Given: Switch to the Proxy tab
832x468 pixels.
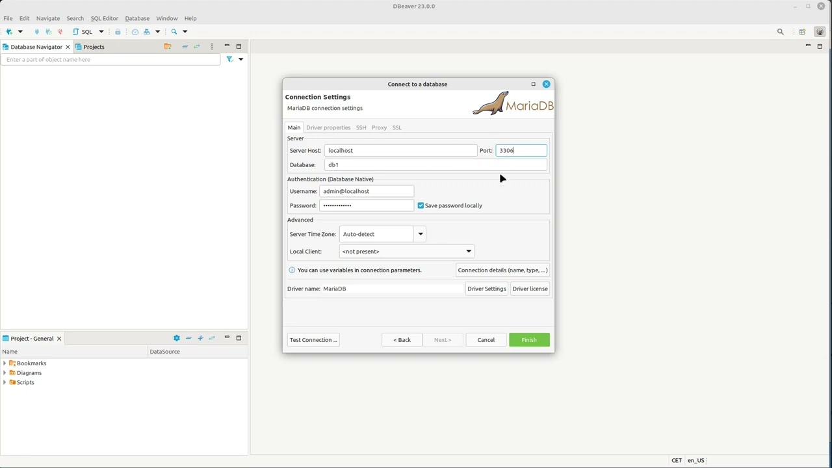Looking at the screenshot, I should tap(379, 127).
